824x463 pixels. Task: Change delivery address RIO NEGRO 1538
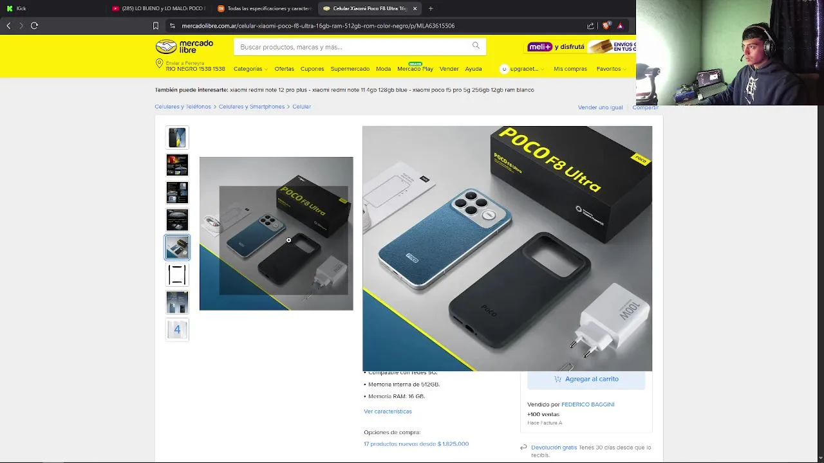click(195, 69)
